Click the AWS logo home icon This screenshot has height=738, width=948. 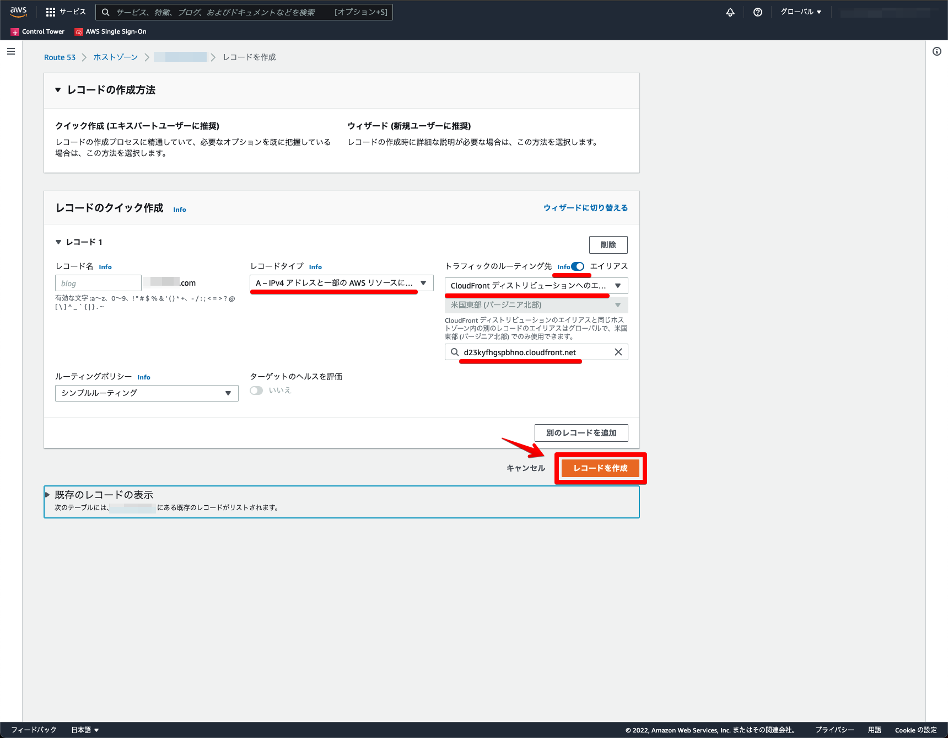coord(18,12)
